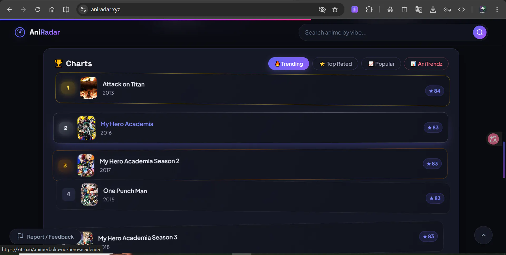
Task: Click the incognito-style toolbar icon
Action: (390, 9)
